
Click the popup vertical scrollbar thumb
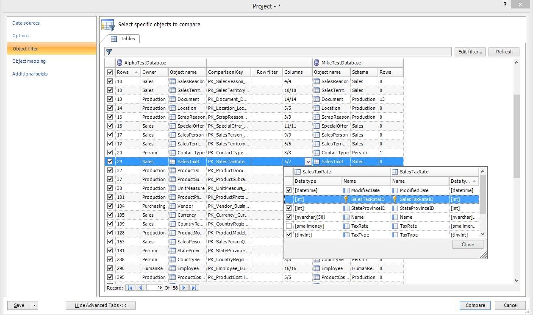[483, 194]
